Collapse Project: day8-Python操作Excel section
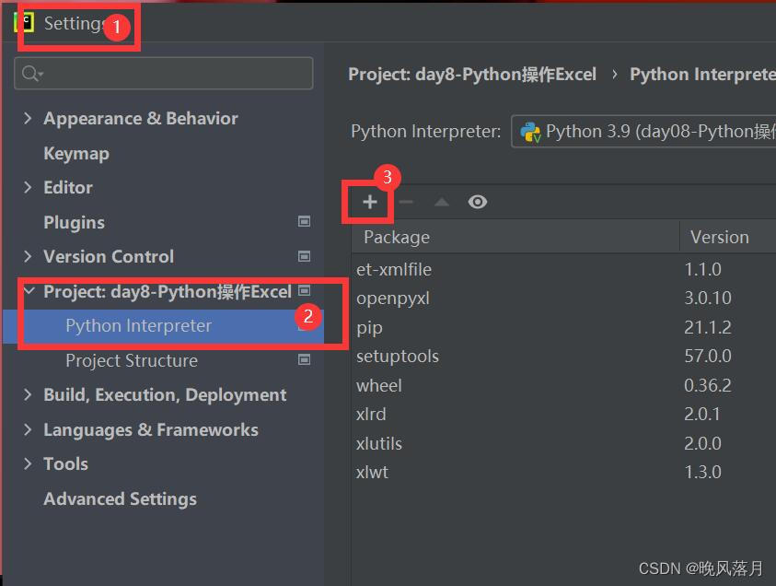Screen dimensions: 776x586 point(29,291)
